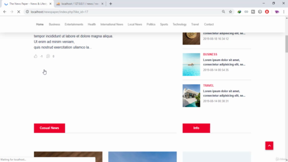Open the Contact menu item
Viewport: 288px width, 162px height.
click(x=209, y=24)
